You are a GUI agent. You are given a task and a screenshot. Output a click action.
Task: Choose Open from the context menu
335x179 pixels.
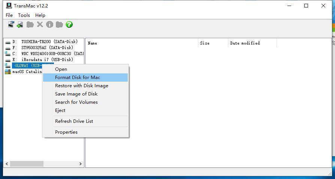coord(85,69)
